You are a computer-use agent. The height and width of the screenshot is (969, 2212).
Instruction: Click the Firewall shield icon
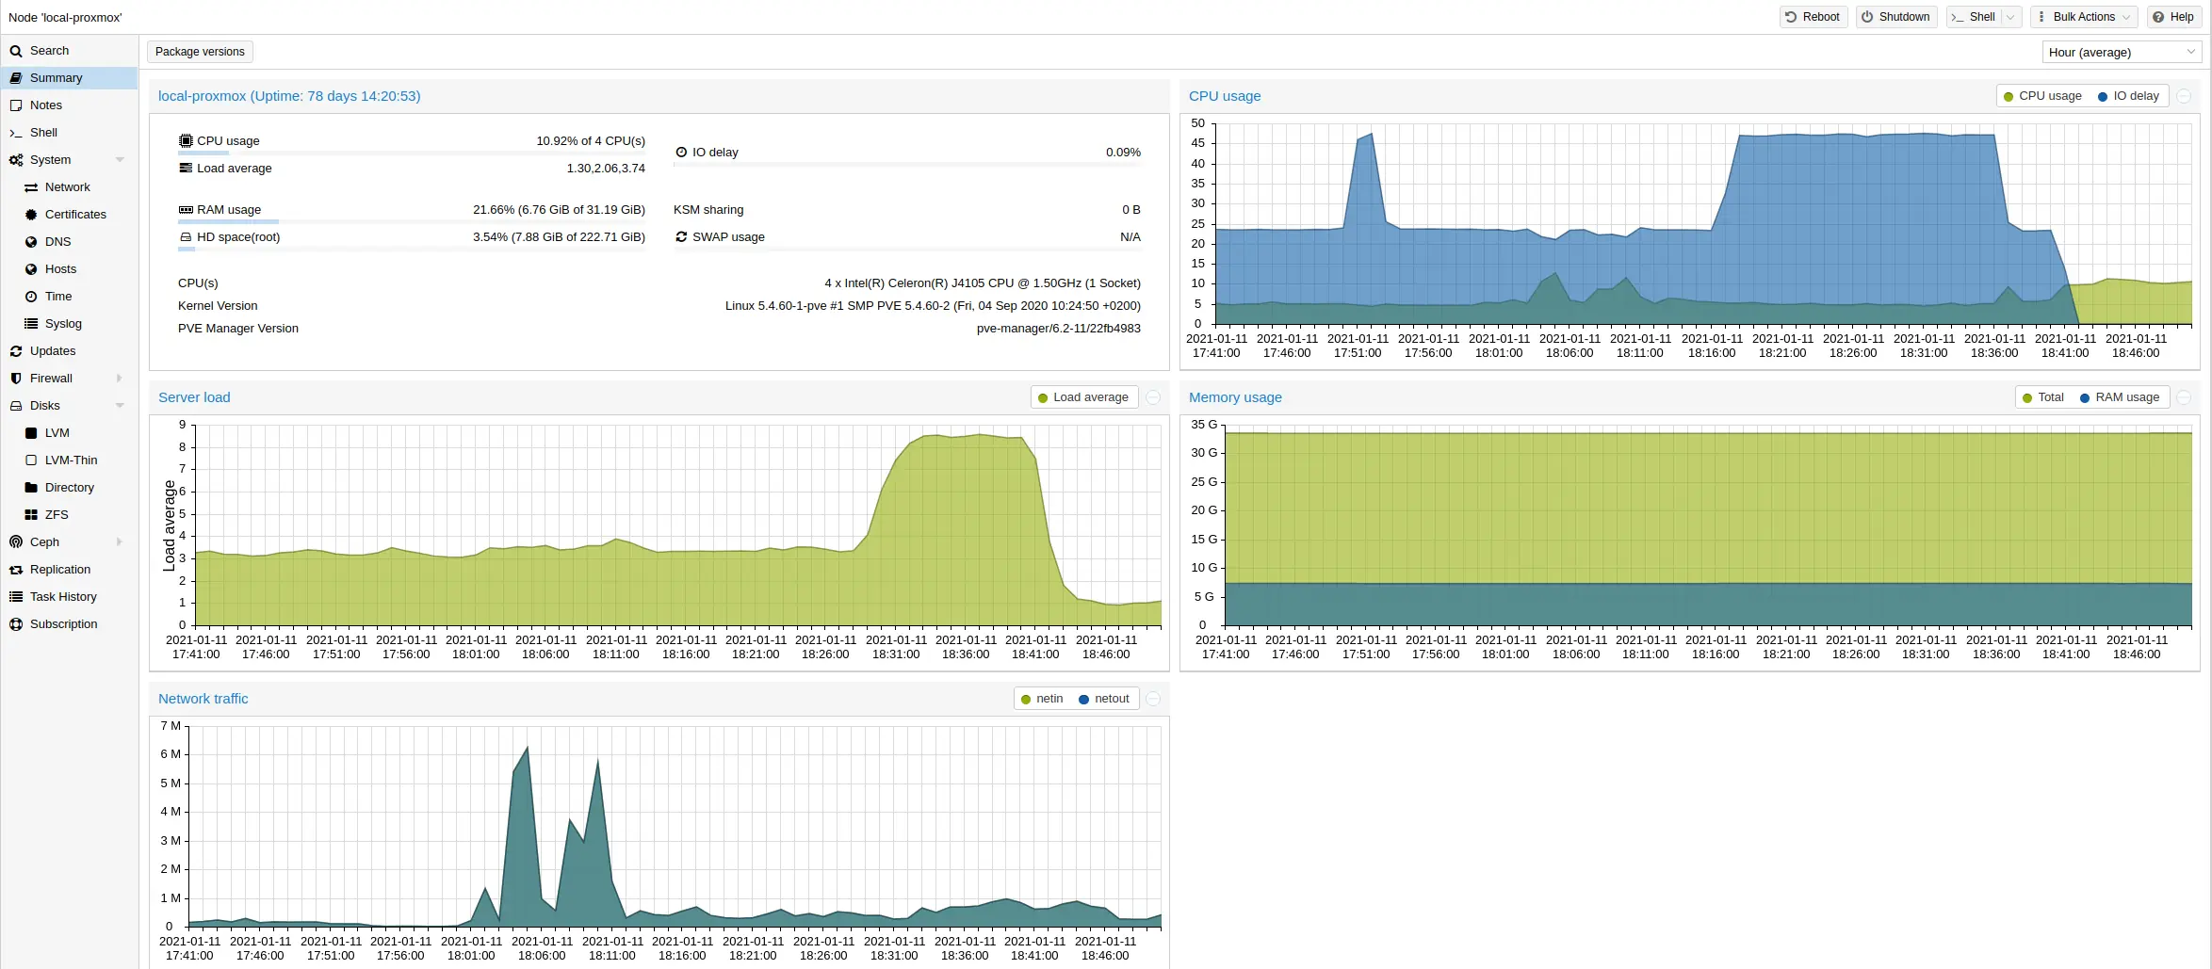[x=16, y=379]
